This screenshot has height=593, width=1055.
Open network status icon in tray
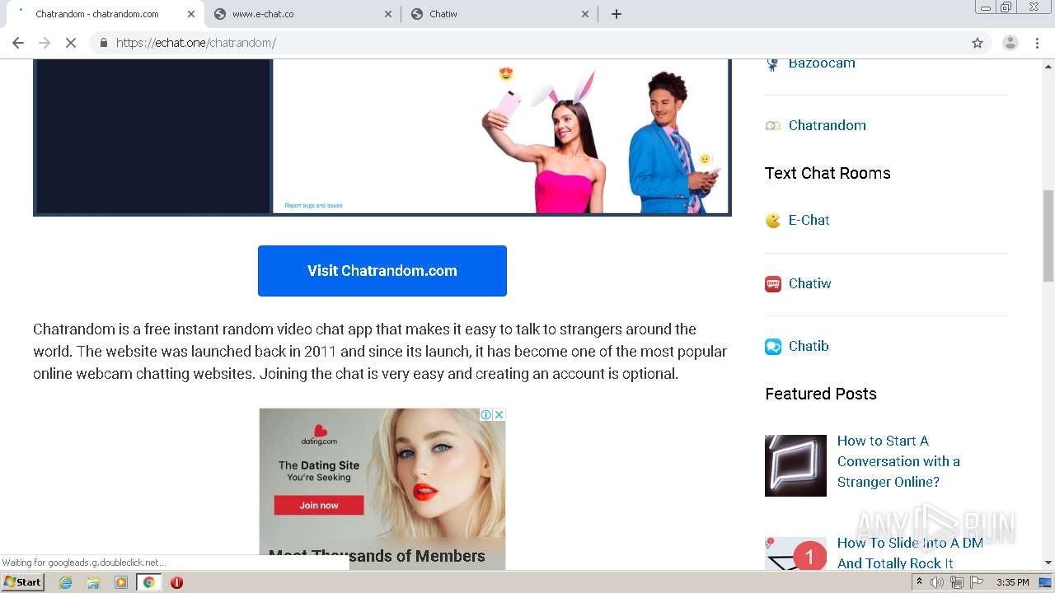(x=957, y=582)
